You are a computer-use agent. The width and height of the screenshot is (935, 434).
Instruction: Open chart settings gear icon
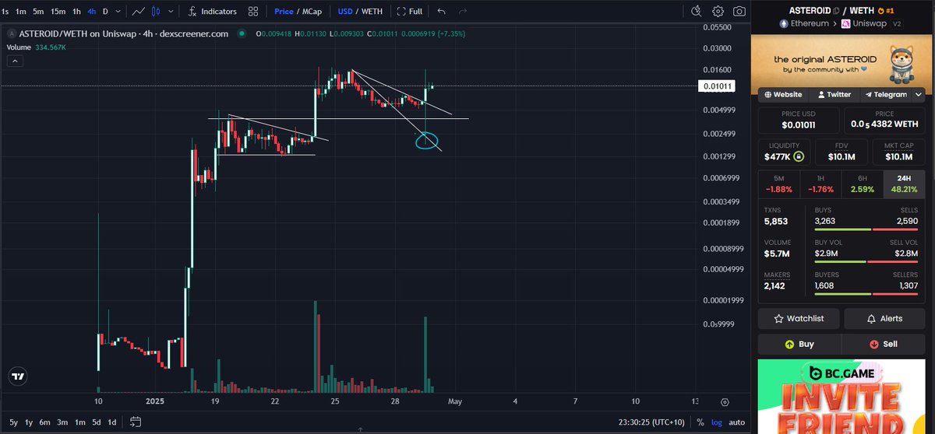[x=718, y=12]
